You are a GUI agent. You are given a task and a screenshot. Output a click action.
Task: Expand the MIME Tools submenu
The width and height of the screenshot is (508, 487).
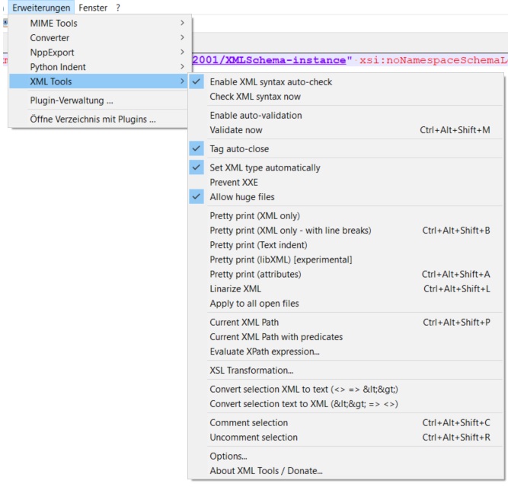pyautogui.click(x=98, y=24)
